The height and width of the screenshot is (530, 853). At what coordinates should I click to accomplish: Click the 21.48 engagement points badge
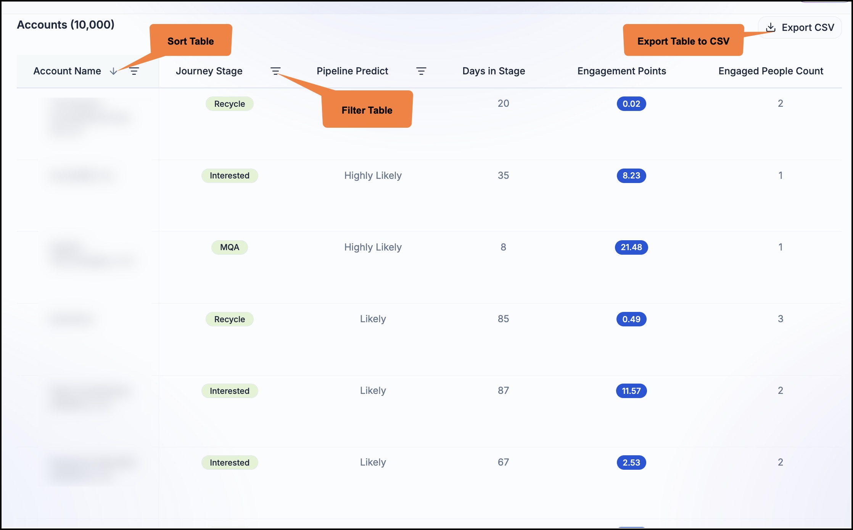tap(631, 247)
